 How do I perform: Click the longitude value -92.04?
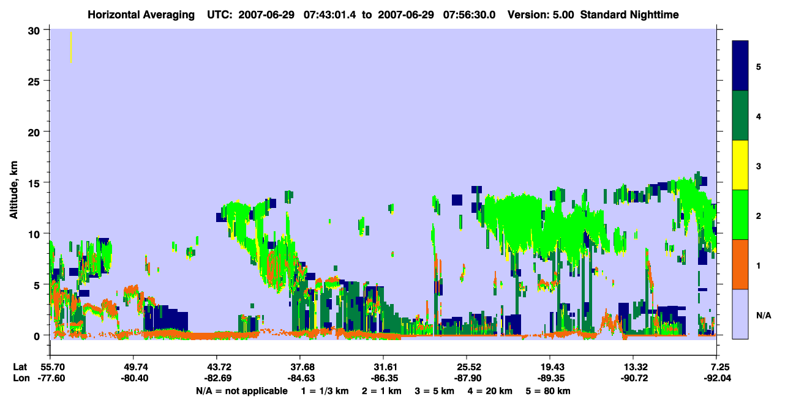tap(716, 379)
